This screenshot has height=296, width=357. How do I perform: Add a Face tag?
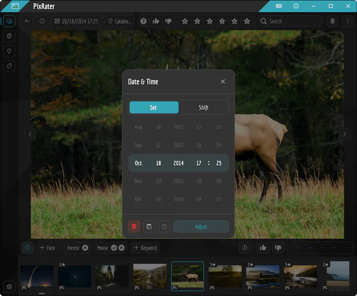pos(47,248)
